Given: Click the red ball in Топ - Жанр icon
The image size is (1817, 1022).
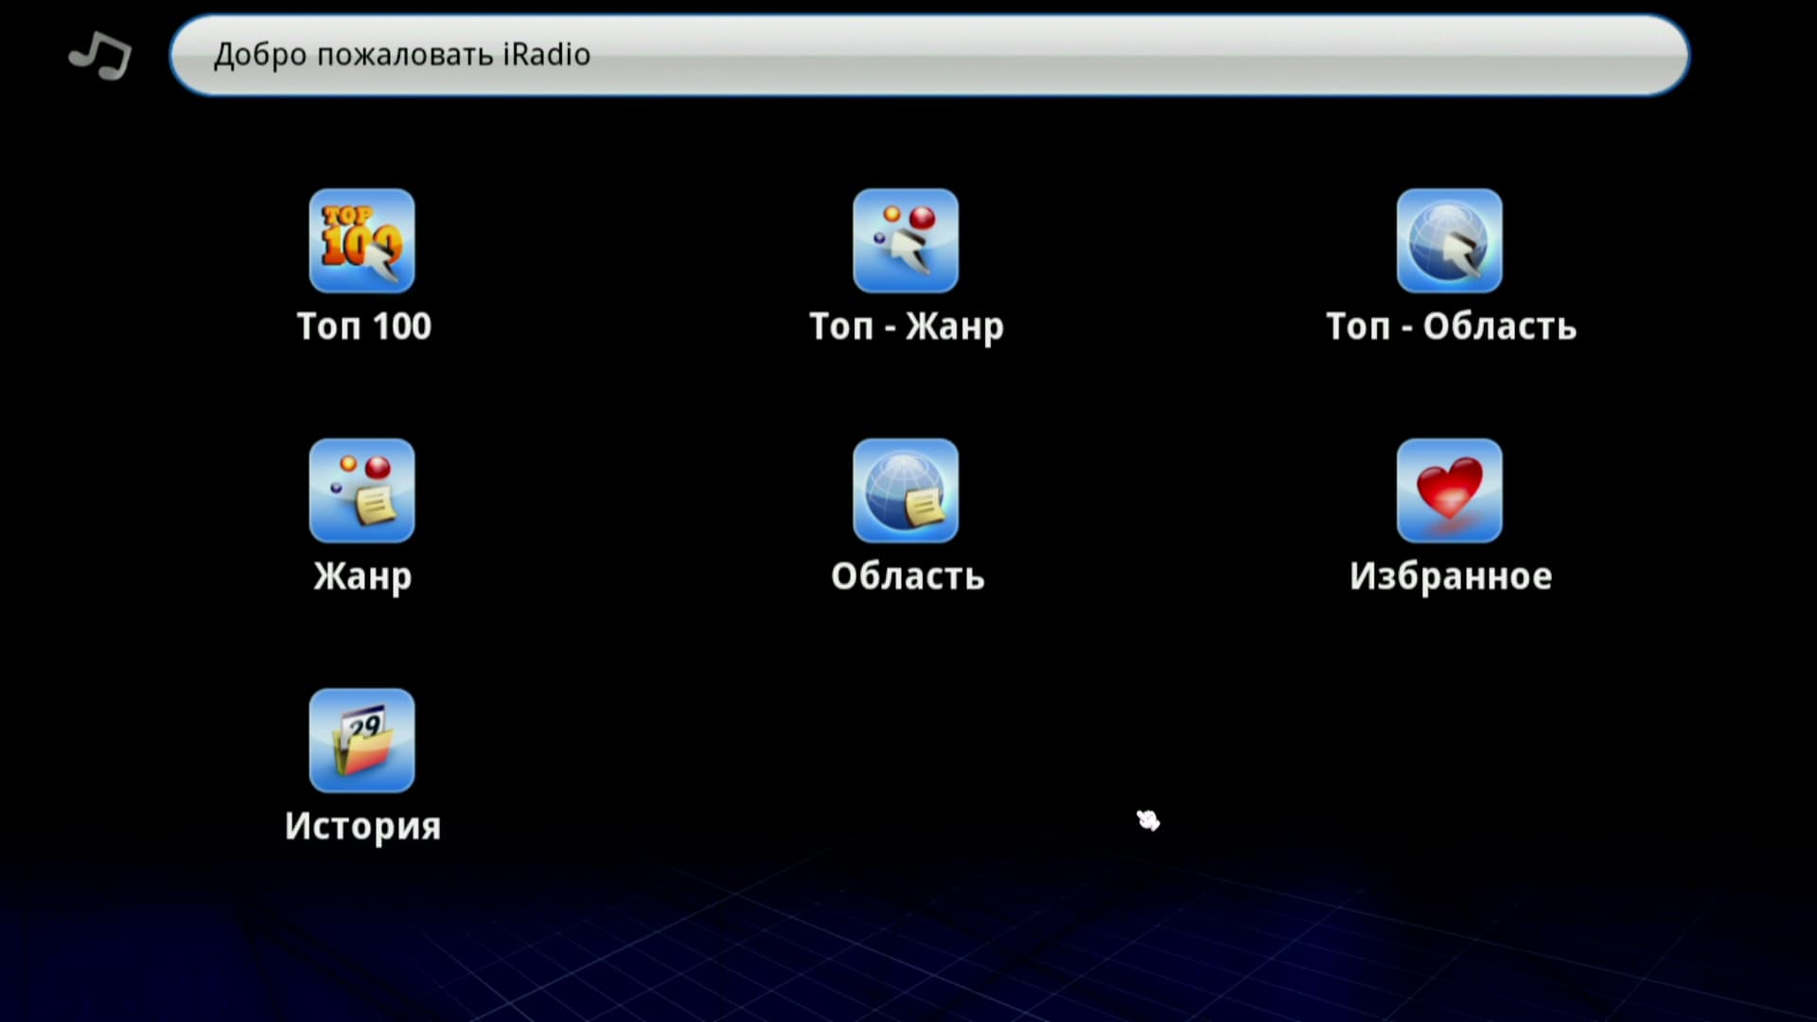Looking at the screenshot, I should 922,219.
